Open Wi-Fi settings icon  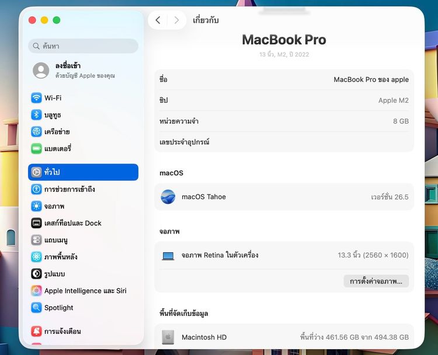pyautogui.click(x=36, y=98)
